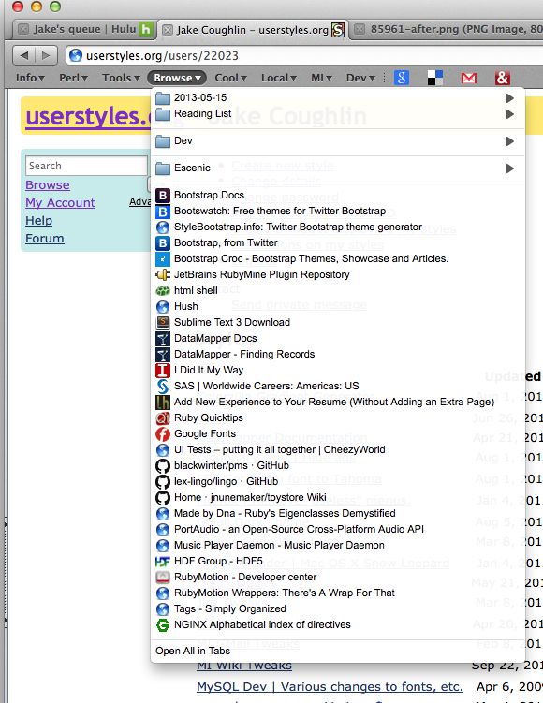This screenshot has height=703, width=543.
Task: Click the browser forward arrow button
Action: pyautogui.click(x=46, y=55)
